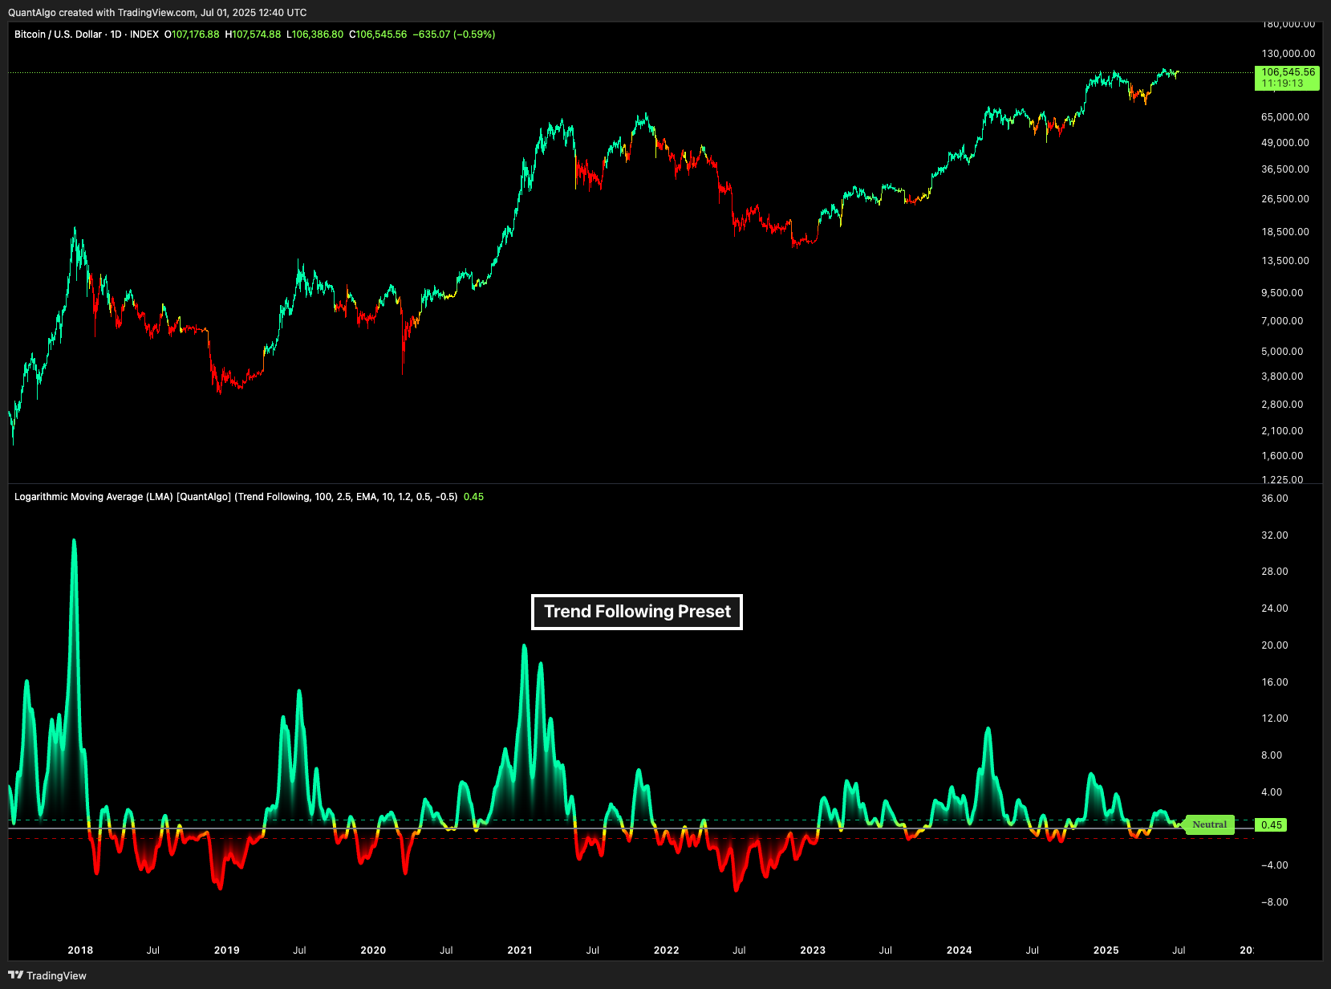Image resolution: width=1331 pixels, height=989 pixels.
Task: Click the 13,500.00 price axis label
Action: tap(1285, 261)
